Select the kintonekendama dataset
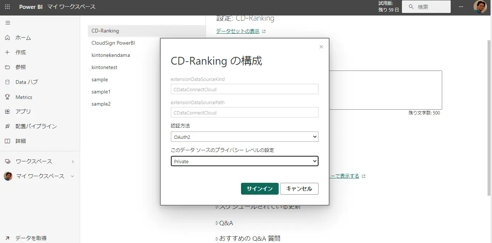This screenshot has width=492, height=243. [x=111, y=55]
